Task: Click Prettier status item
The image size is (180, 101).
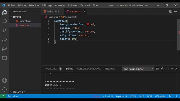Action: click(160, 96)
